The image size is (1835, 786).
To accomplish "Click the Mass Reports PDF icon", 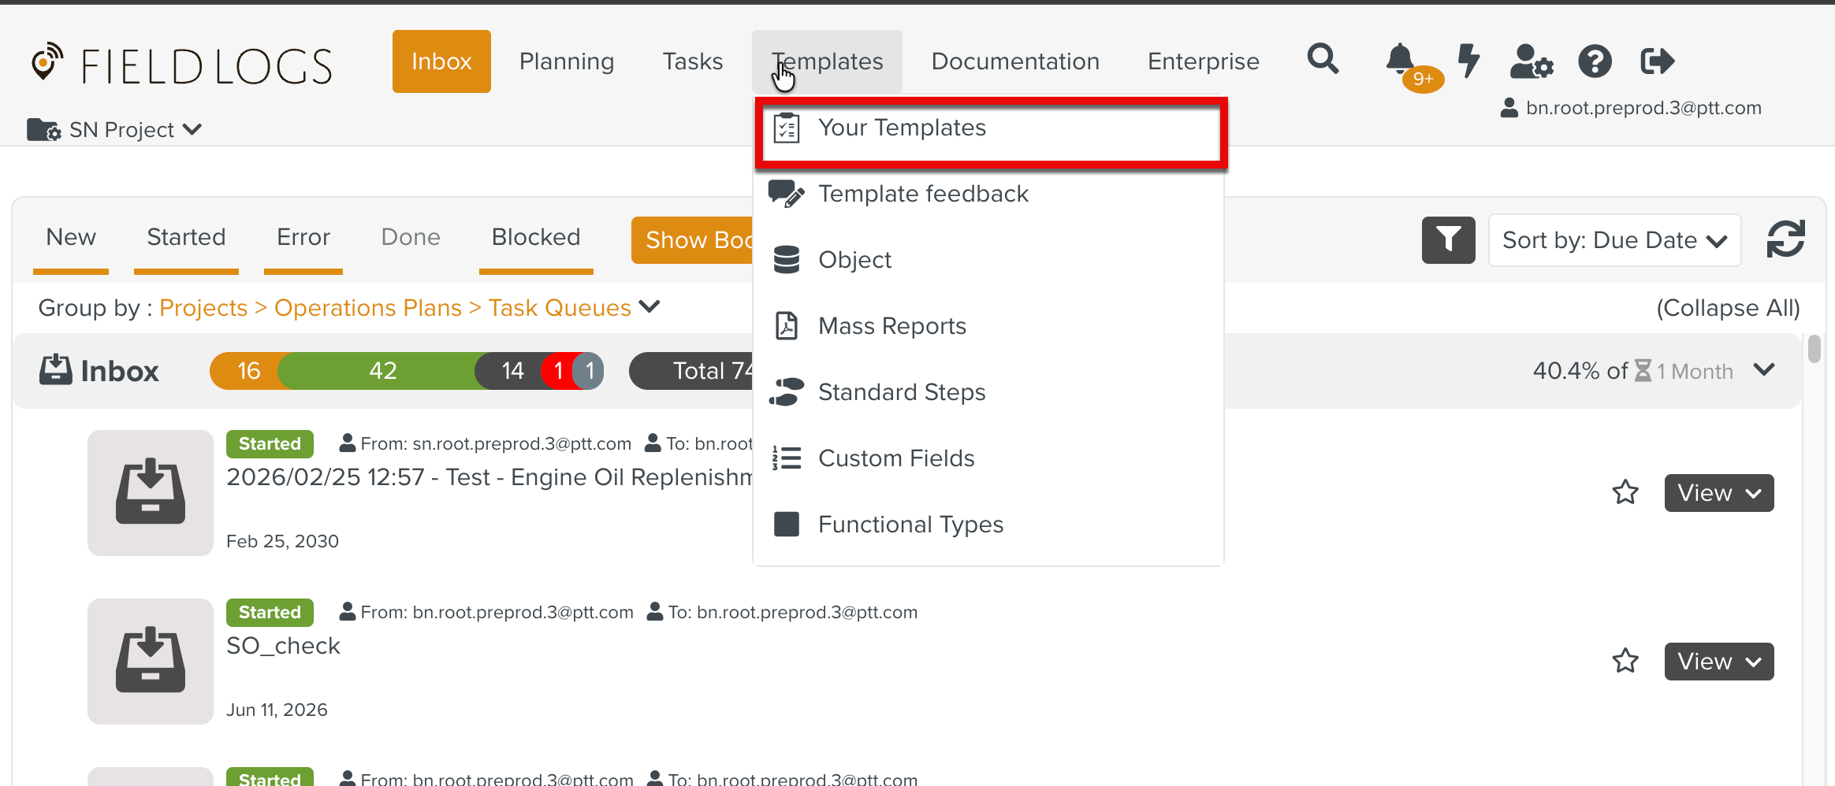I will tap(787, 326).
